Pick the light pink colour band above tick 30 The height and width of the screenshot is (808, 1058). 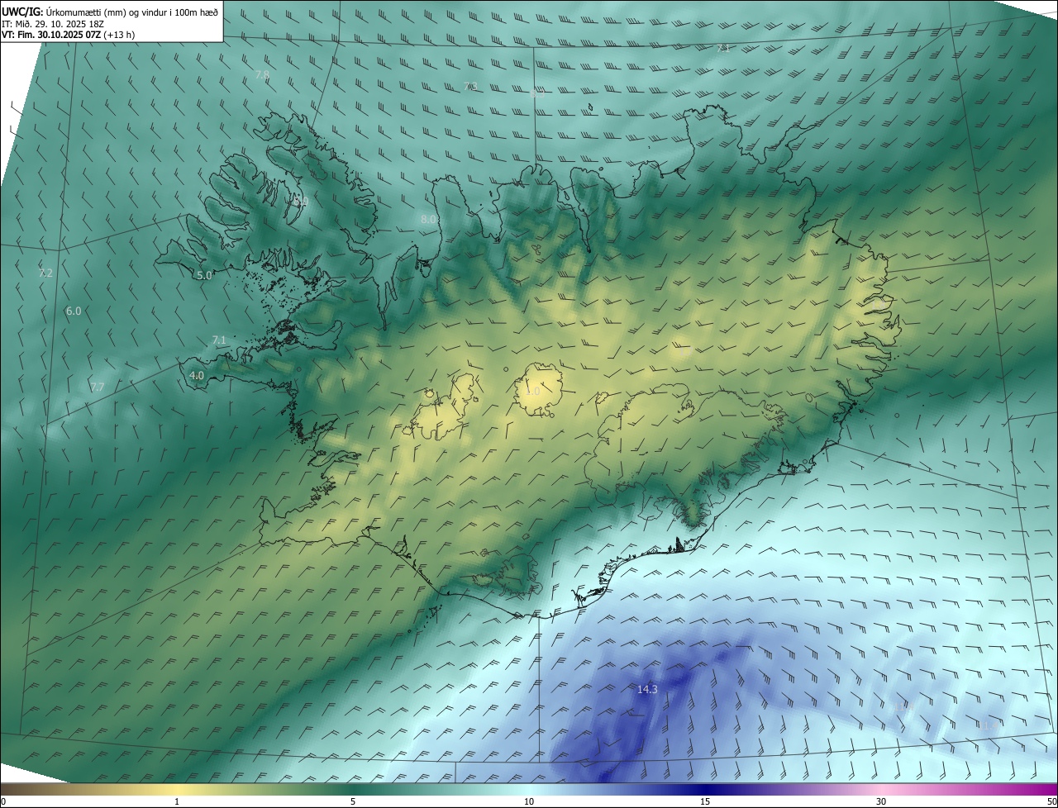tap(881, 789)
